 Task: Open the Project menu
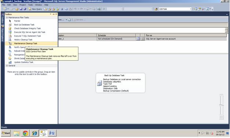pos(23,5)
